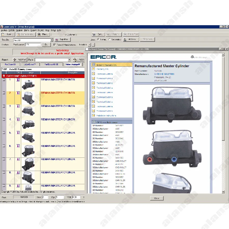Focus the Qty input field
Viewport: 229px width, 229px height.
click(60, 197)
